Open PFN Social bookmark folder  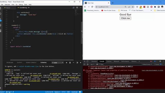coord(123,10)
